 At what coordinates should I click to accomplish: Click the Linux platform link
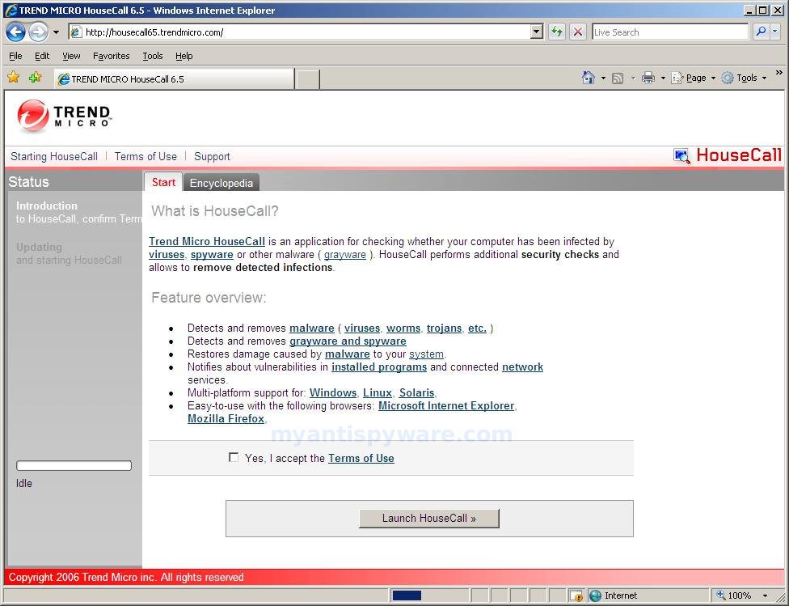(x=377, y=392)
